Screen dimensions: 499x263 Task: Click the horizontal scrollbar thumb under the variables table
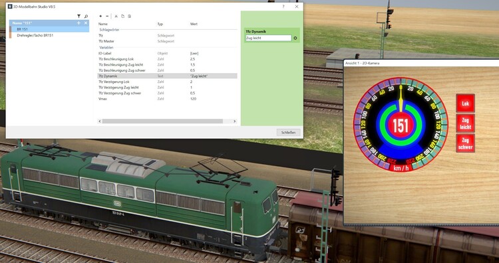[x=162, y=122]
